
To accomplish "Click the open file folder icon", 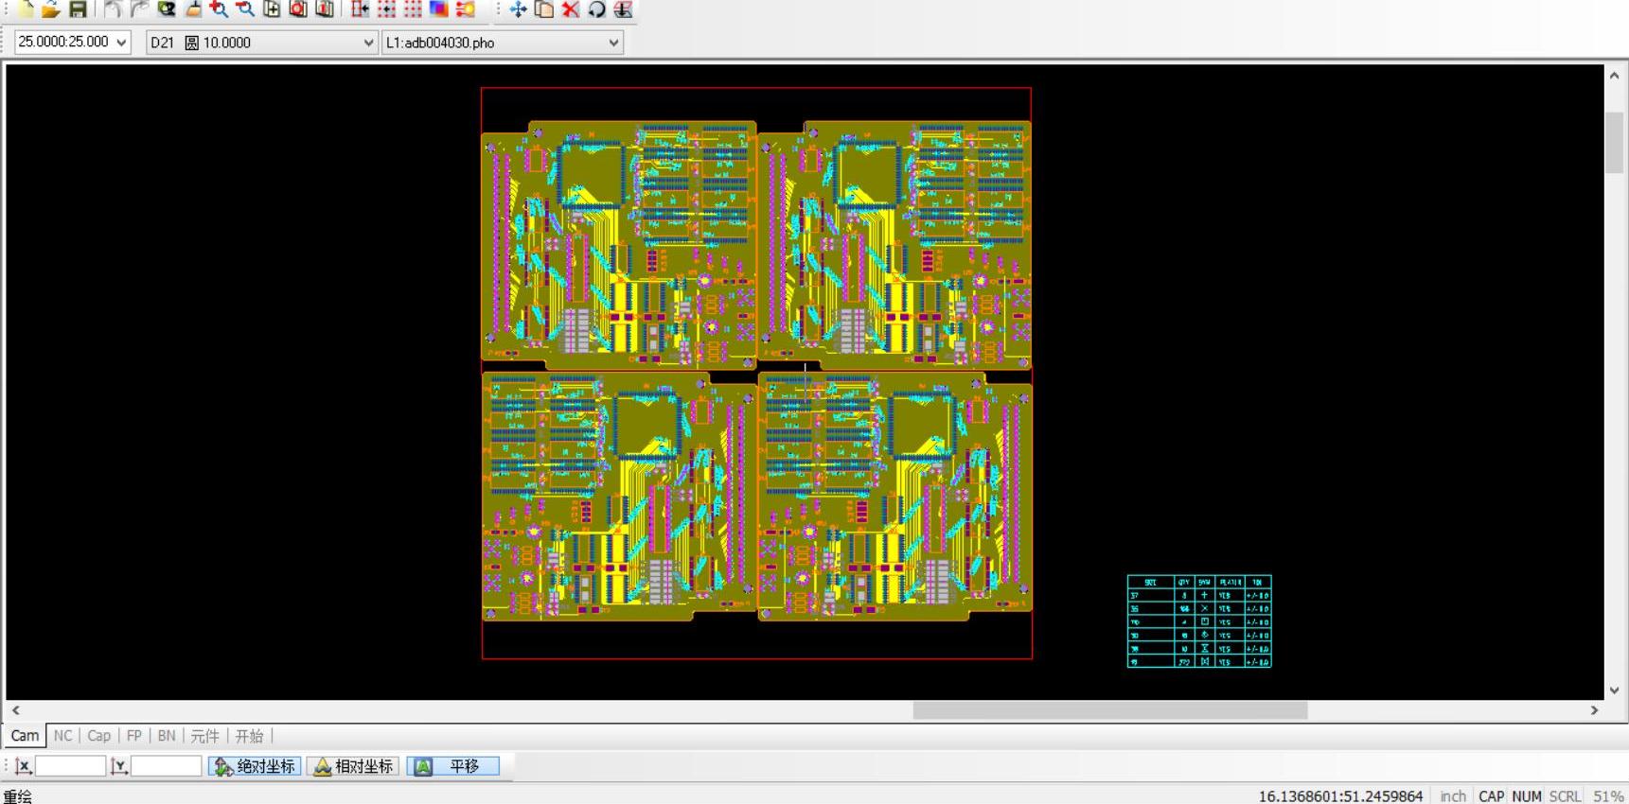I will (50, 9).
